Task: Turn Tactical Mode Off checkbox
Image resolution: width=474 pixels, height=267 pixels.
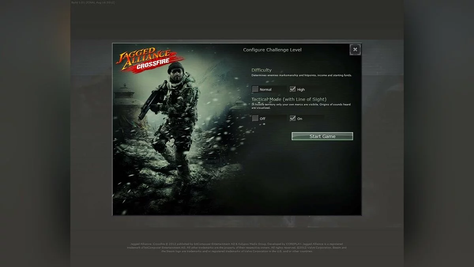Action: 255,118
